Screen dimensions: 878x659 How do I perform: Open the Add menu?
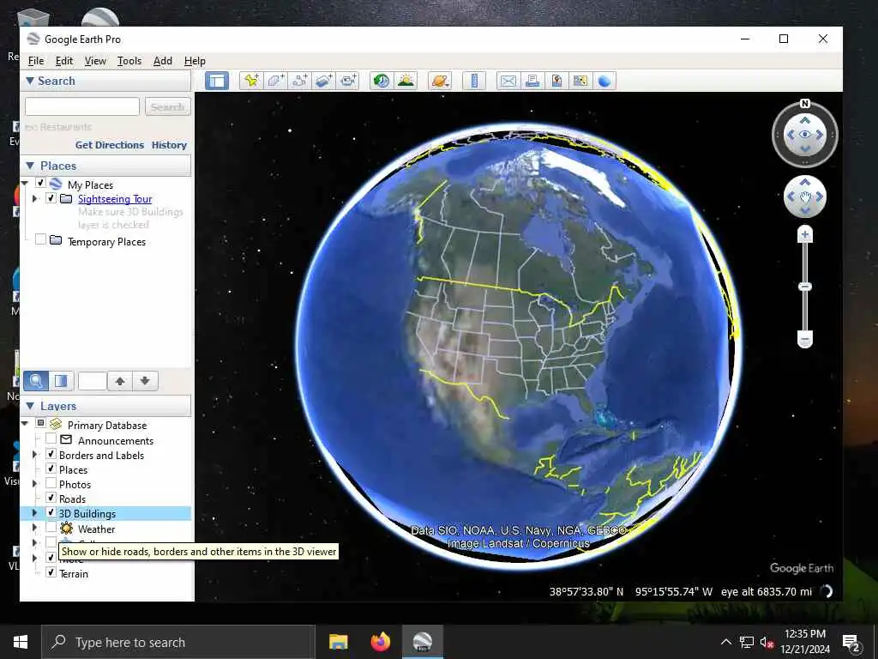click(162, 61)
